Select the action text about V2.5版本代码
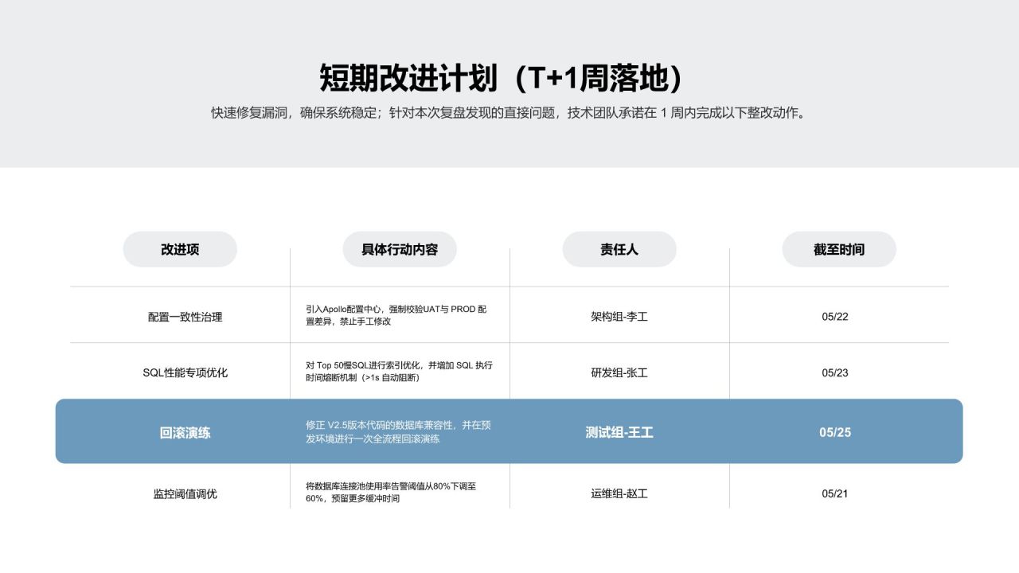This screenshot has height=573, width=1019. pyautogui.click(x=398, y=432)
